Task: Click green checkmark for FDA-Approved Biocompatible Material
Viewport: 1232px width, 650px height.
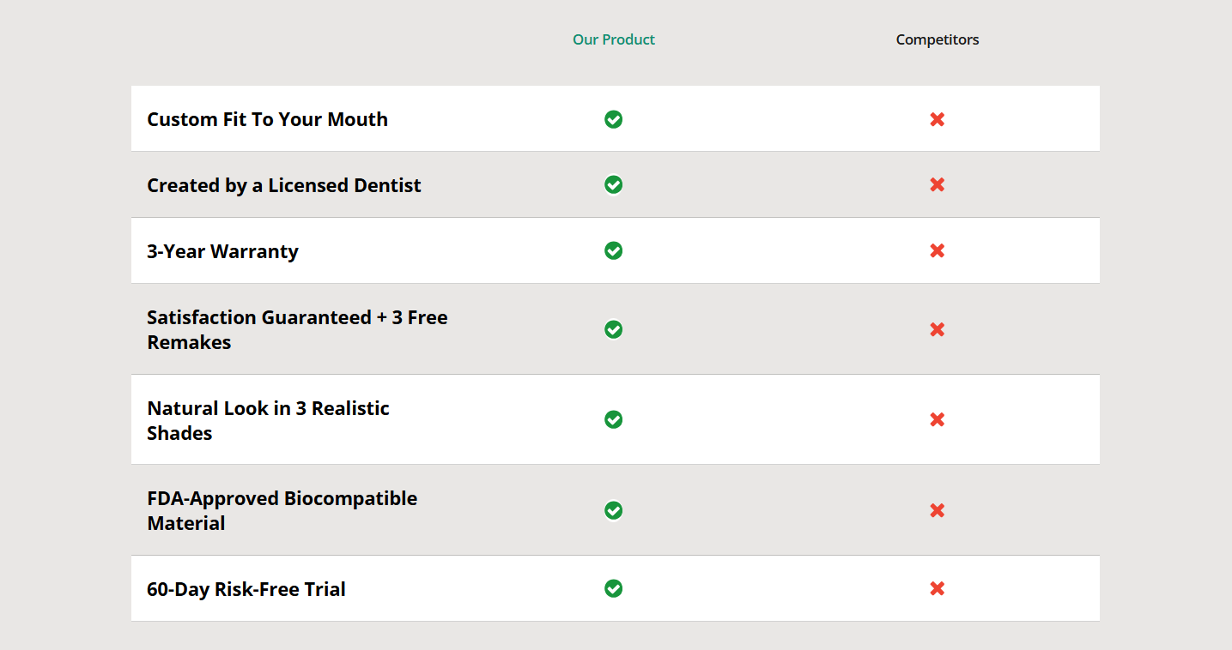Action: pos(613,510)
